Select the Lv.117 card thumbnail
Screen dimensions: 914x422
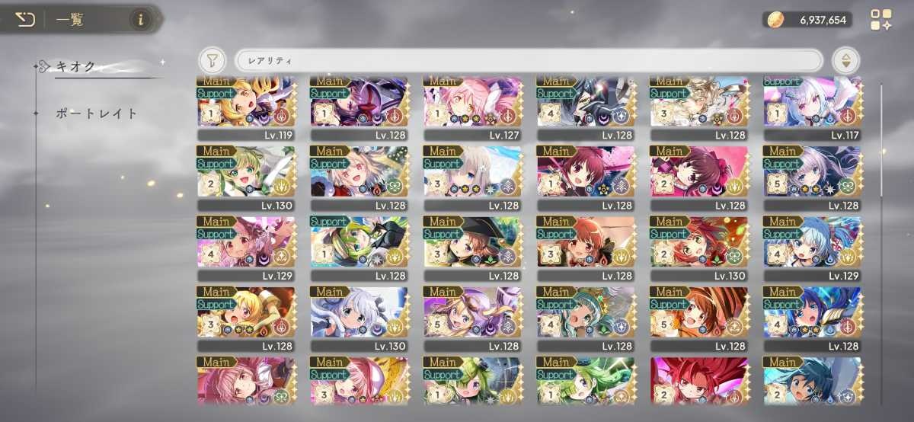coord(813,108)
